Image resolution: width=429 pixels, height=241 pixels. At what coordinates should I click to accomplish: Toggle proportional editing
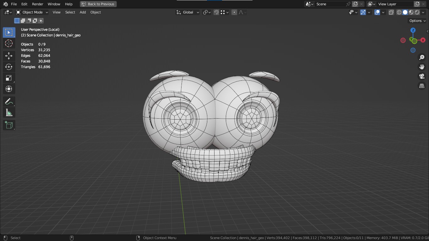coord(234,12)
